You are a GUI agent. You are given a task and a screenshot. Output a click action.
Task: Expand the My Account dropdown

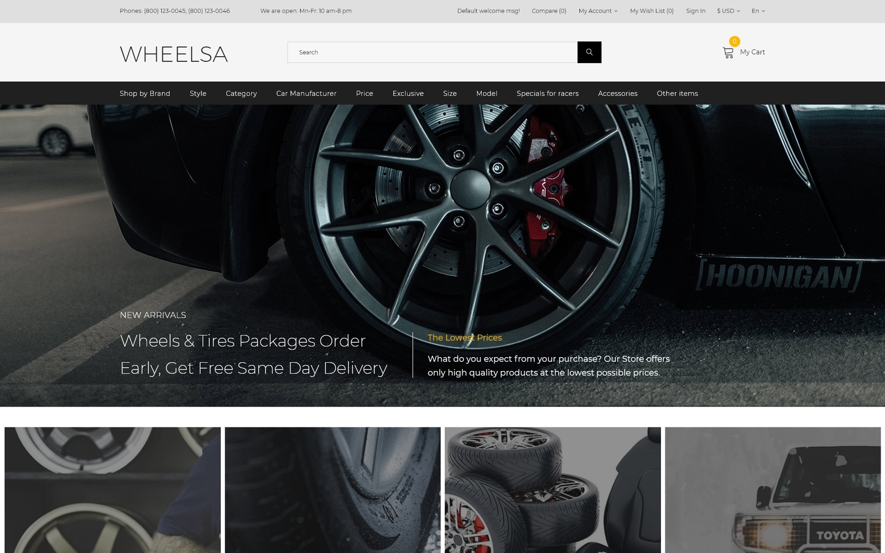[598, 11]
